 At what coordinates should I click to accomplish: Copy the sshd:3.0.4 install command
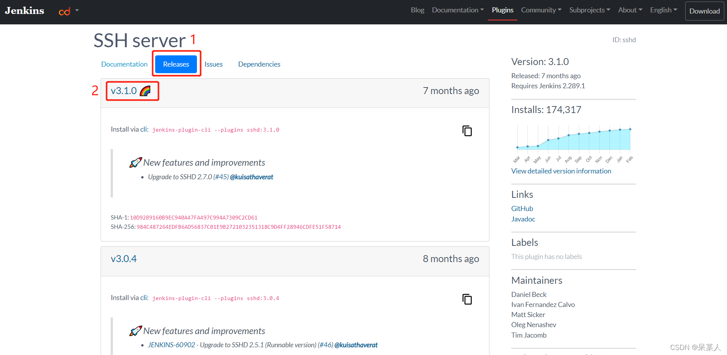pos(467,299)
